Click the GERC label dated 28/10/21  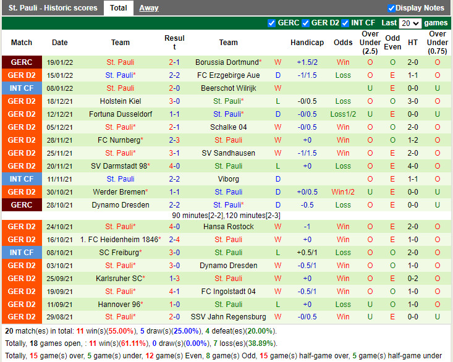point(22,205)
